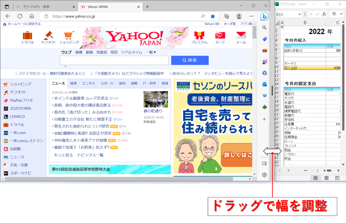Expand the Excel Name Box dropdown
Viewport: 346px width, 223px height.
(299, 14)
